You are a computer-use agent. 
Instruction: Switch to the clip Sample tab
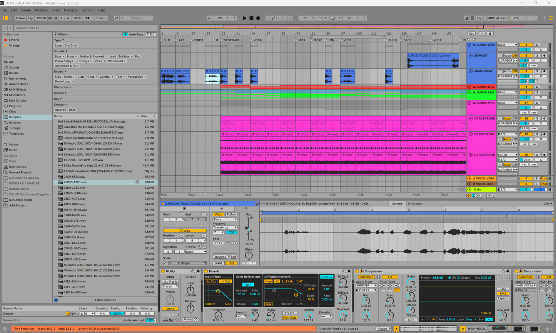(x=397, y=204)
